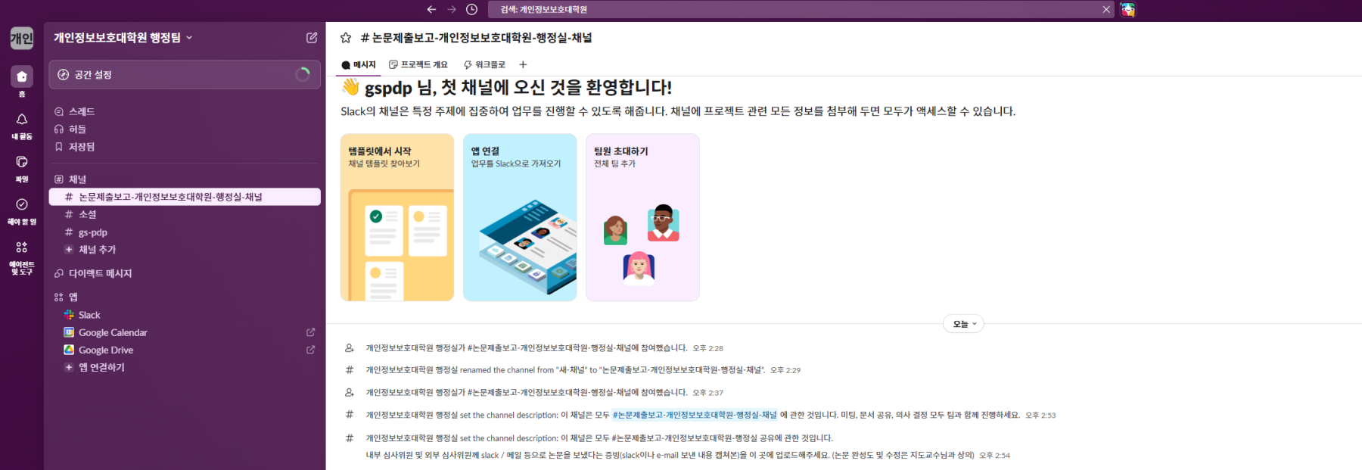The height and width of the screenshot is (470, 1362).
Task: Open the 오늘 date dropdown
Action: point(963,324)
